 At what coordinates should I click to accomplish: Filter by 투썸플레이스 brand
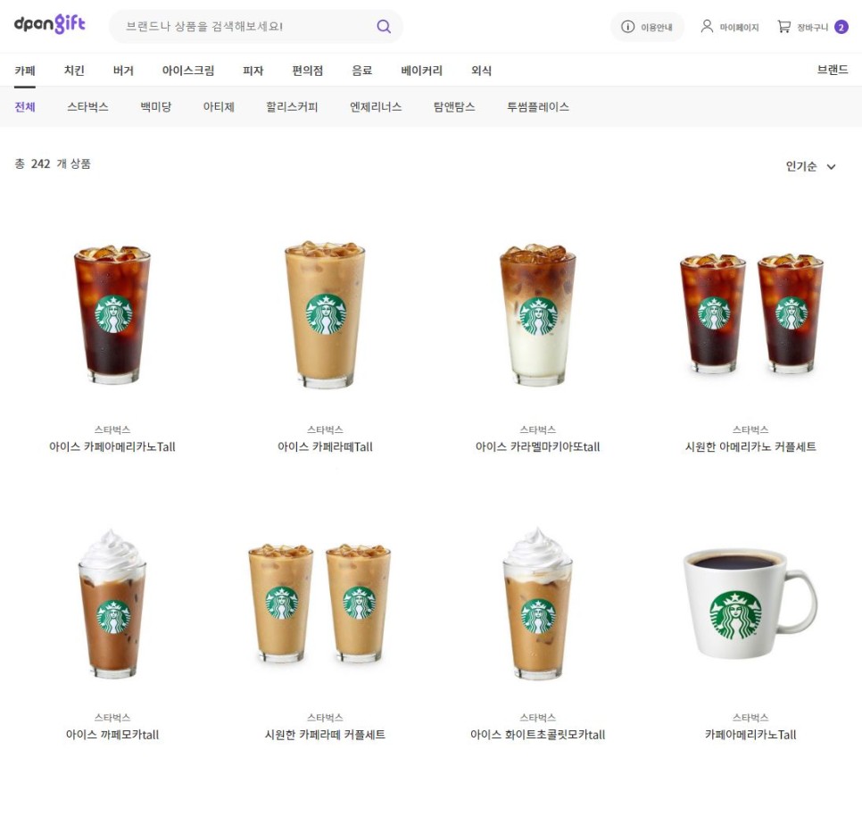(x=538, y=107)
